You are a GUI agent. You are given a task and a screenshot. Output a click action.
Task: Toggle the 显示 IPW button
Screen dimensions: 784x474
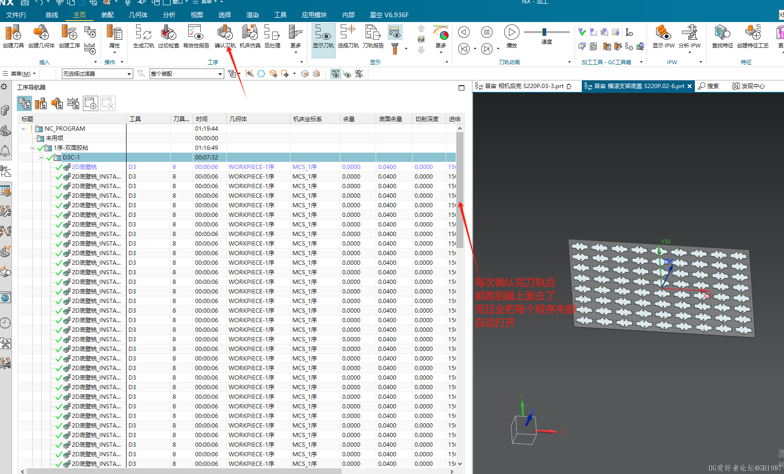(663, 36)
